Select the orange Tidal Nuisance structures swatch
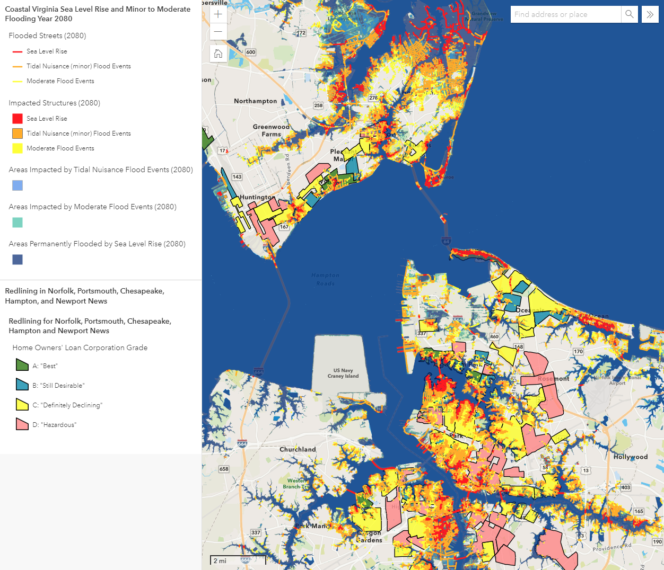Screen dimensions: 664x570 pos(18,133)
